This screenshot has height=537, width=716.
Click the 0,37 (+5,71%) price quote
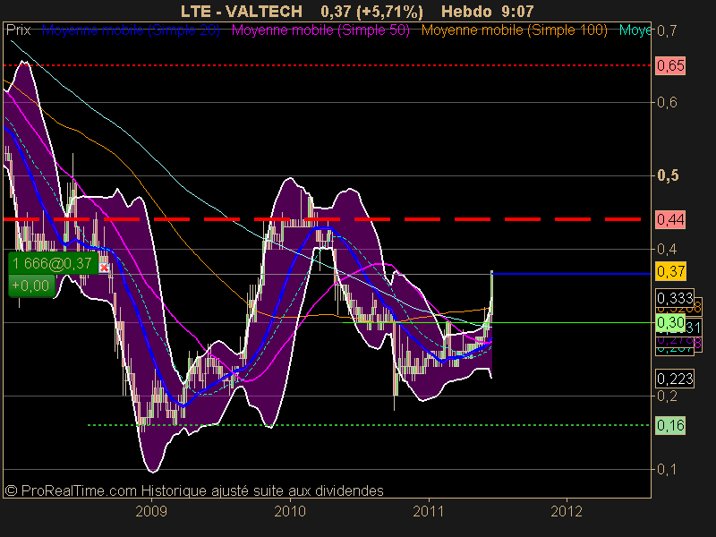(x=371, y=11)
